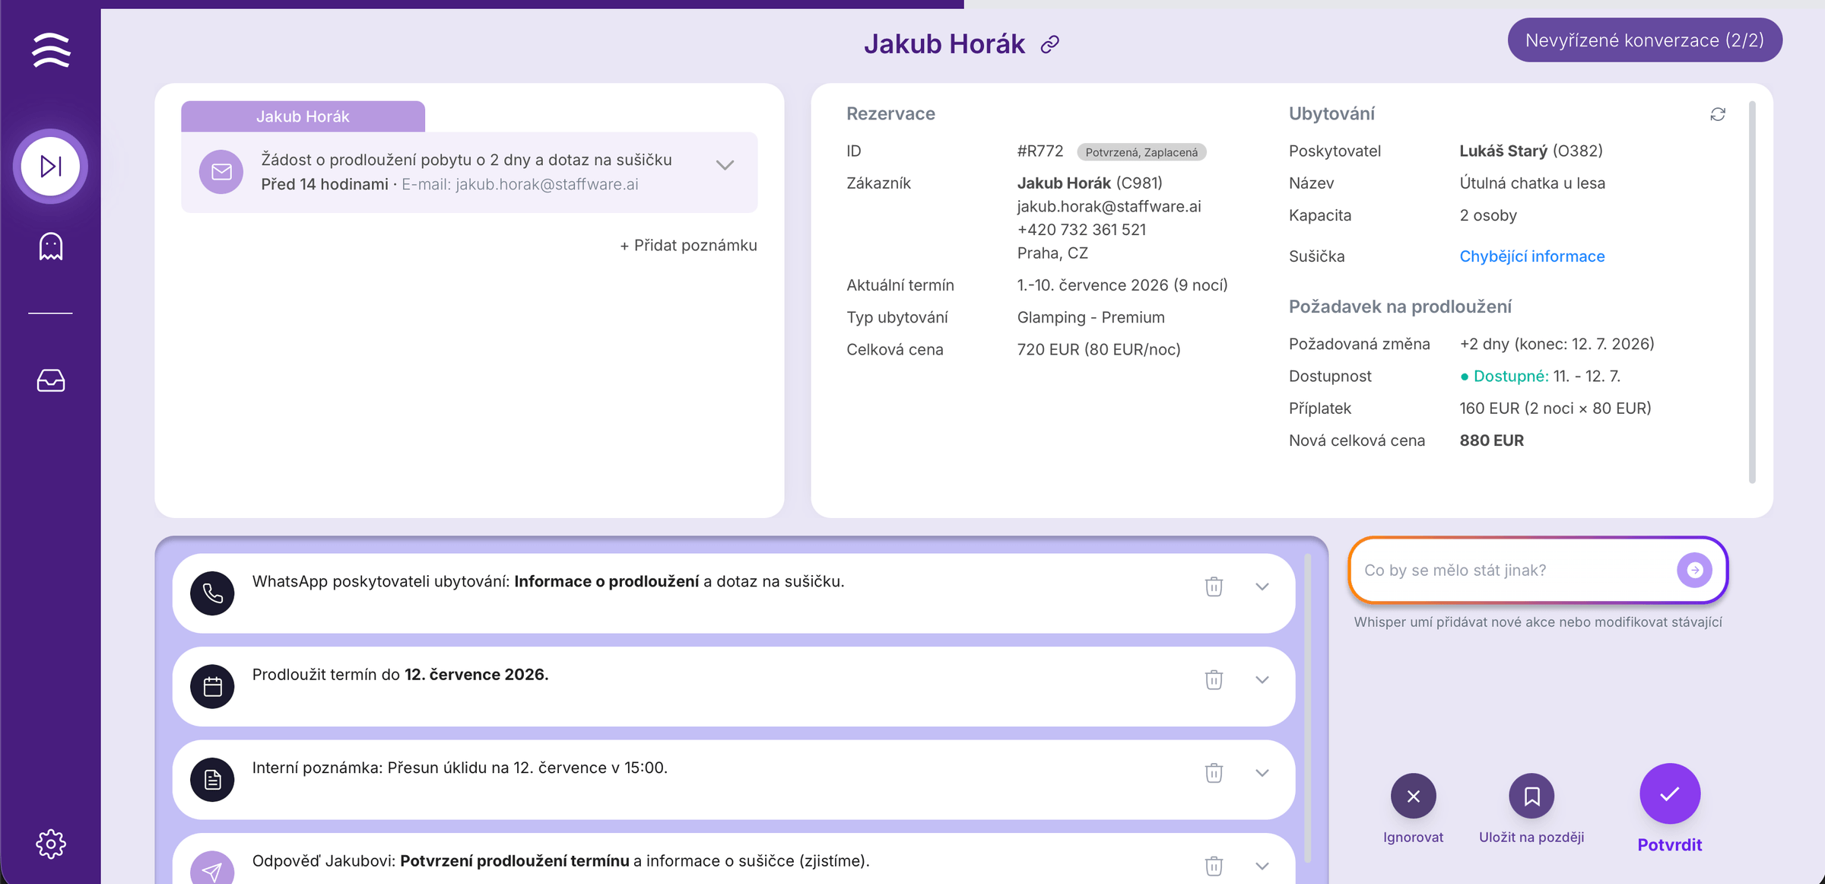
Task: Delete the Prodloužit termín action
Action: (x=1214, y=679)
